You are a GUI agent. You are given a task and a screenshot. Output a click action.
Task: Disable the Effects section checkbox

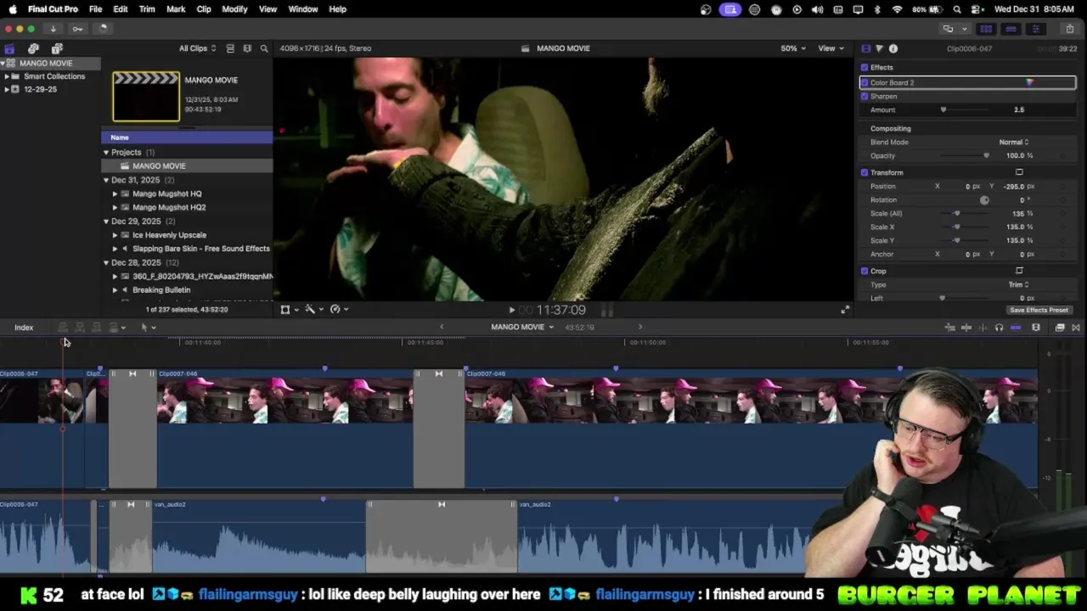tap(865, 67)
